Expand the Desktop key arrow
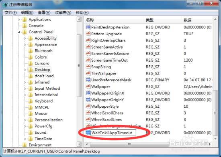Viewport: 221px width, 157px height. (25, 70)
